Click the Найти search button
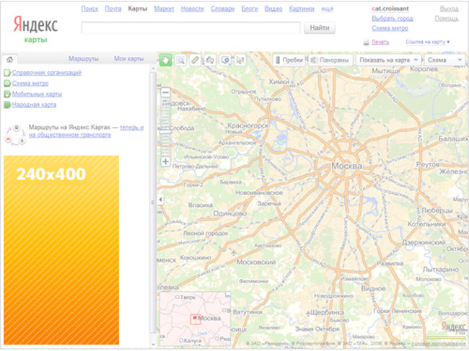The height and width of the screenshot is (351, 469). tap(320, 28)
